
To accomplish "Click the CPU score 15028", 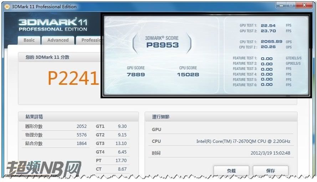I will tap(188, 74).
